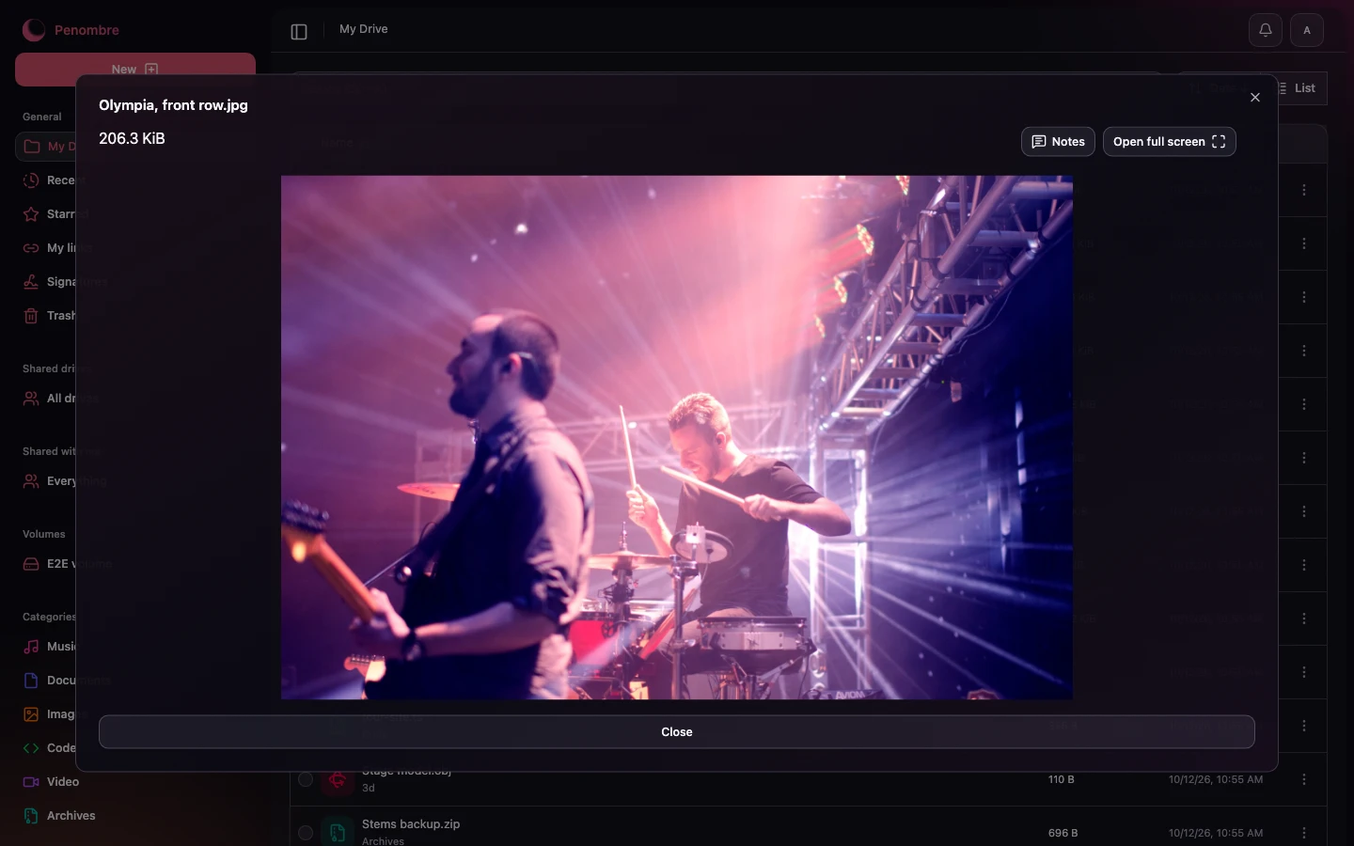Open Signatures via its pen icon
The image size is (1354, 846).
coord(31,282)
